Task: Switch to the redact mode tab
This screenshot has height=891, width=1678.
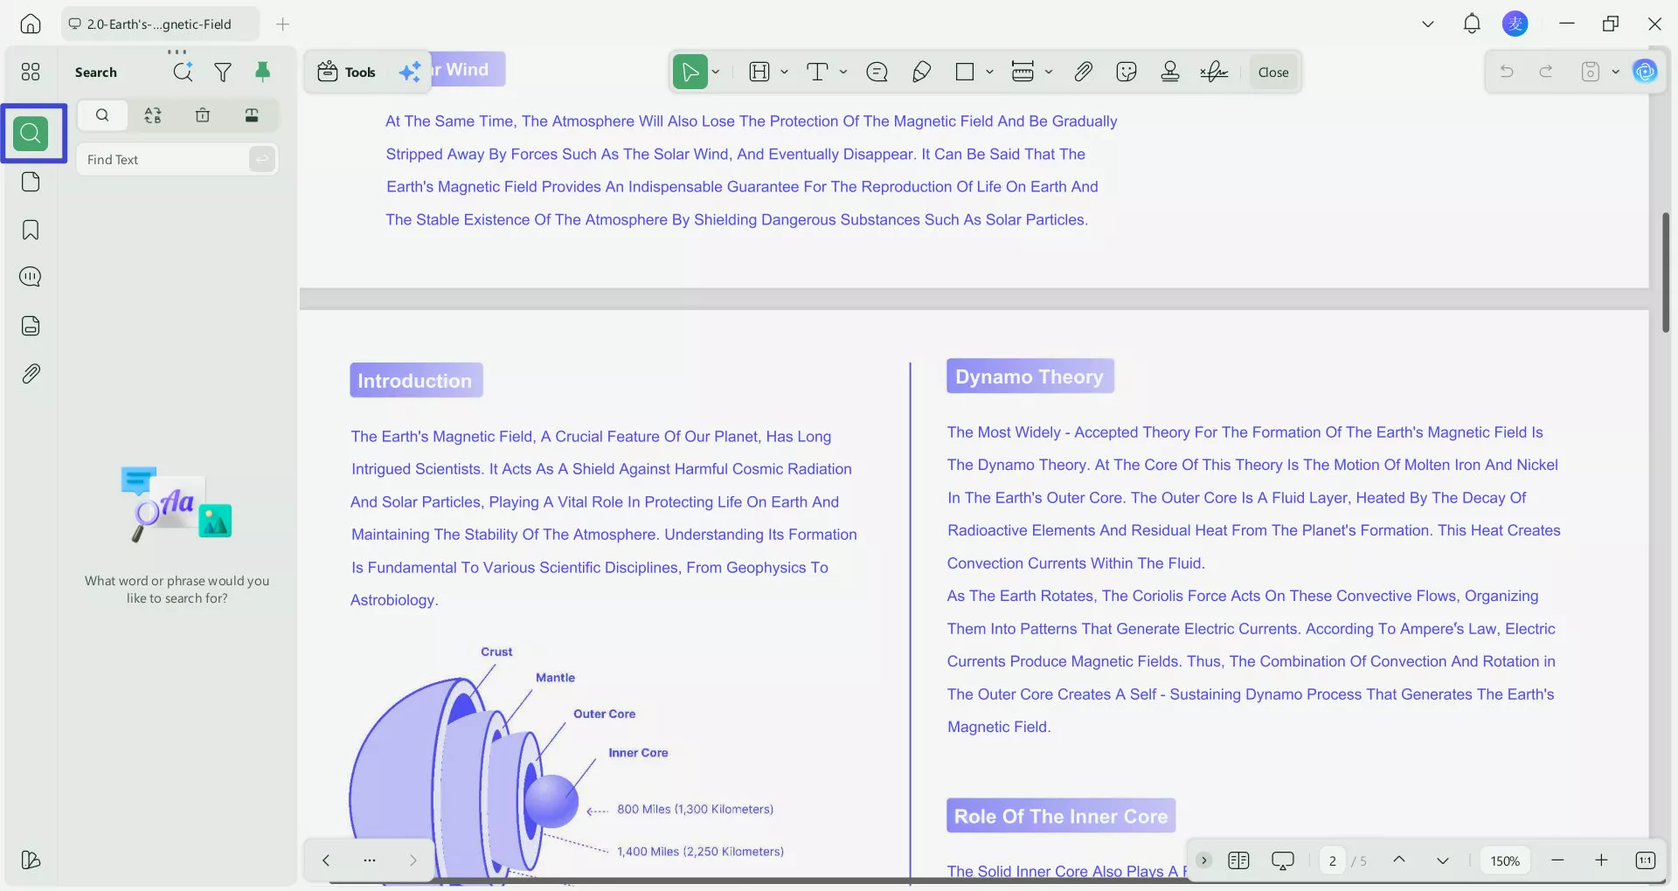Action: [x=252, y=115]
